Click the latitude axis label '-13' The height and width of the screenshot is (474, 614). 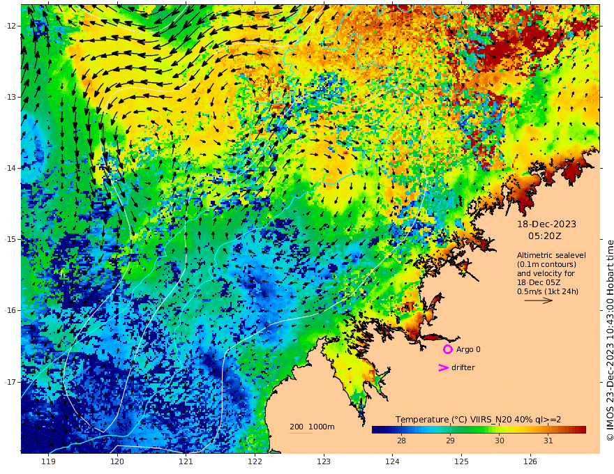[11, 97]
